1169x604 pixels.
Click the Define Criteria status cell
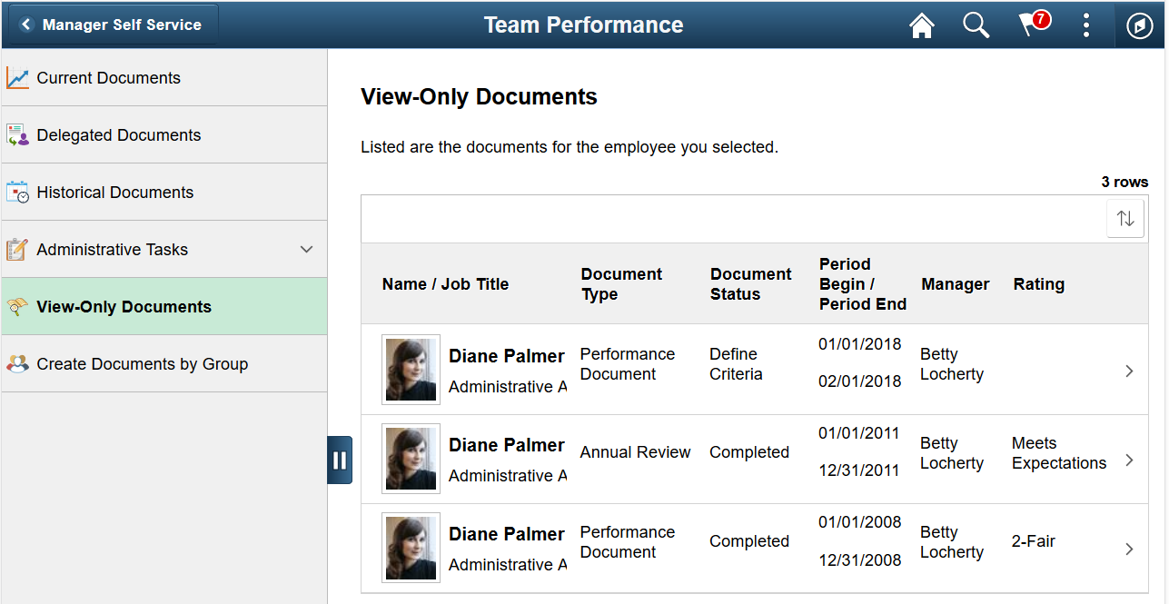pos(737,364)
